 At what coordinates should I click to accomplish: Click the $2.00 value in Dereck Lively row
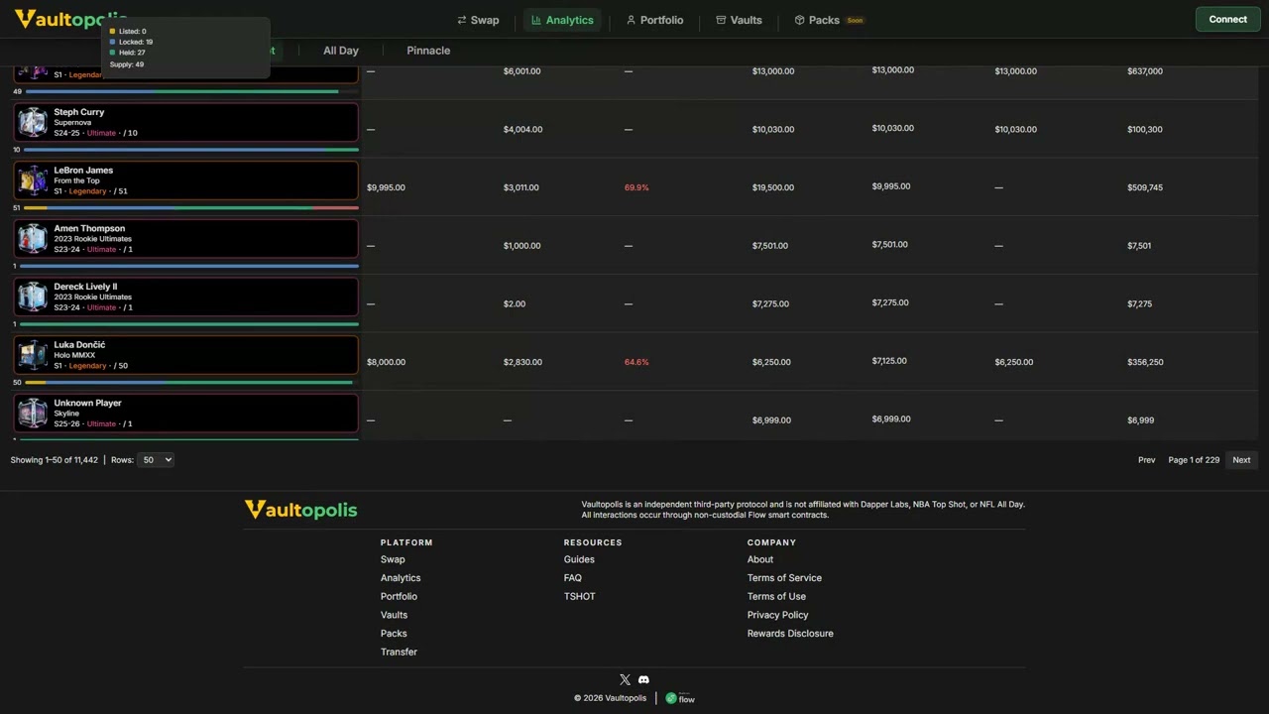[515, 303]
